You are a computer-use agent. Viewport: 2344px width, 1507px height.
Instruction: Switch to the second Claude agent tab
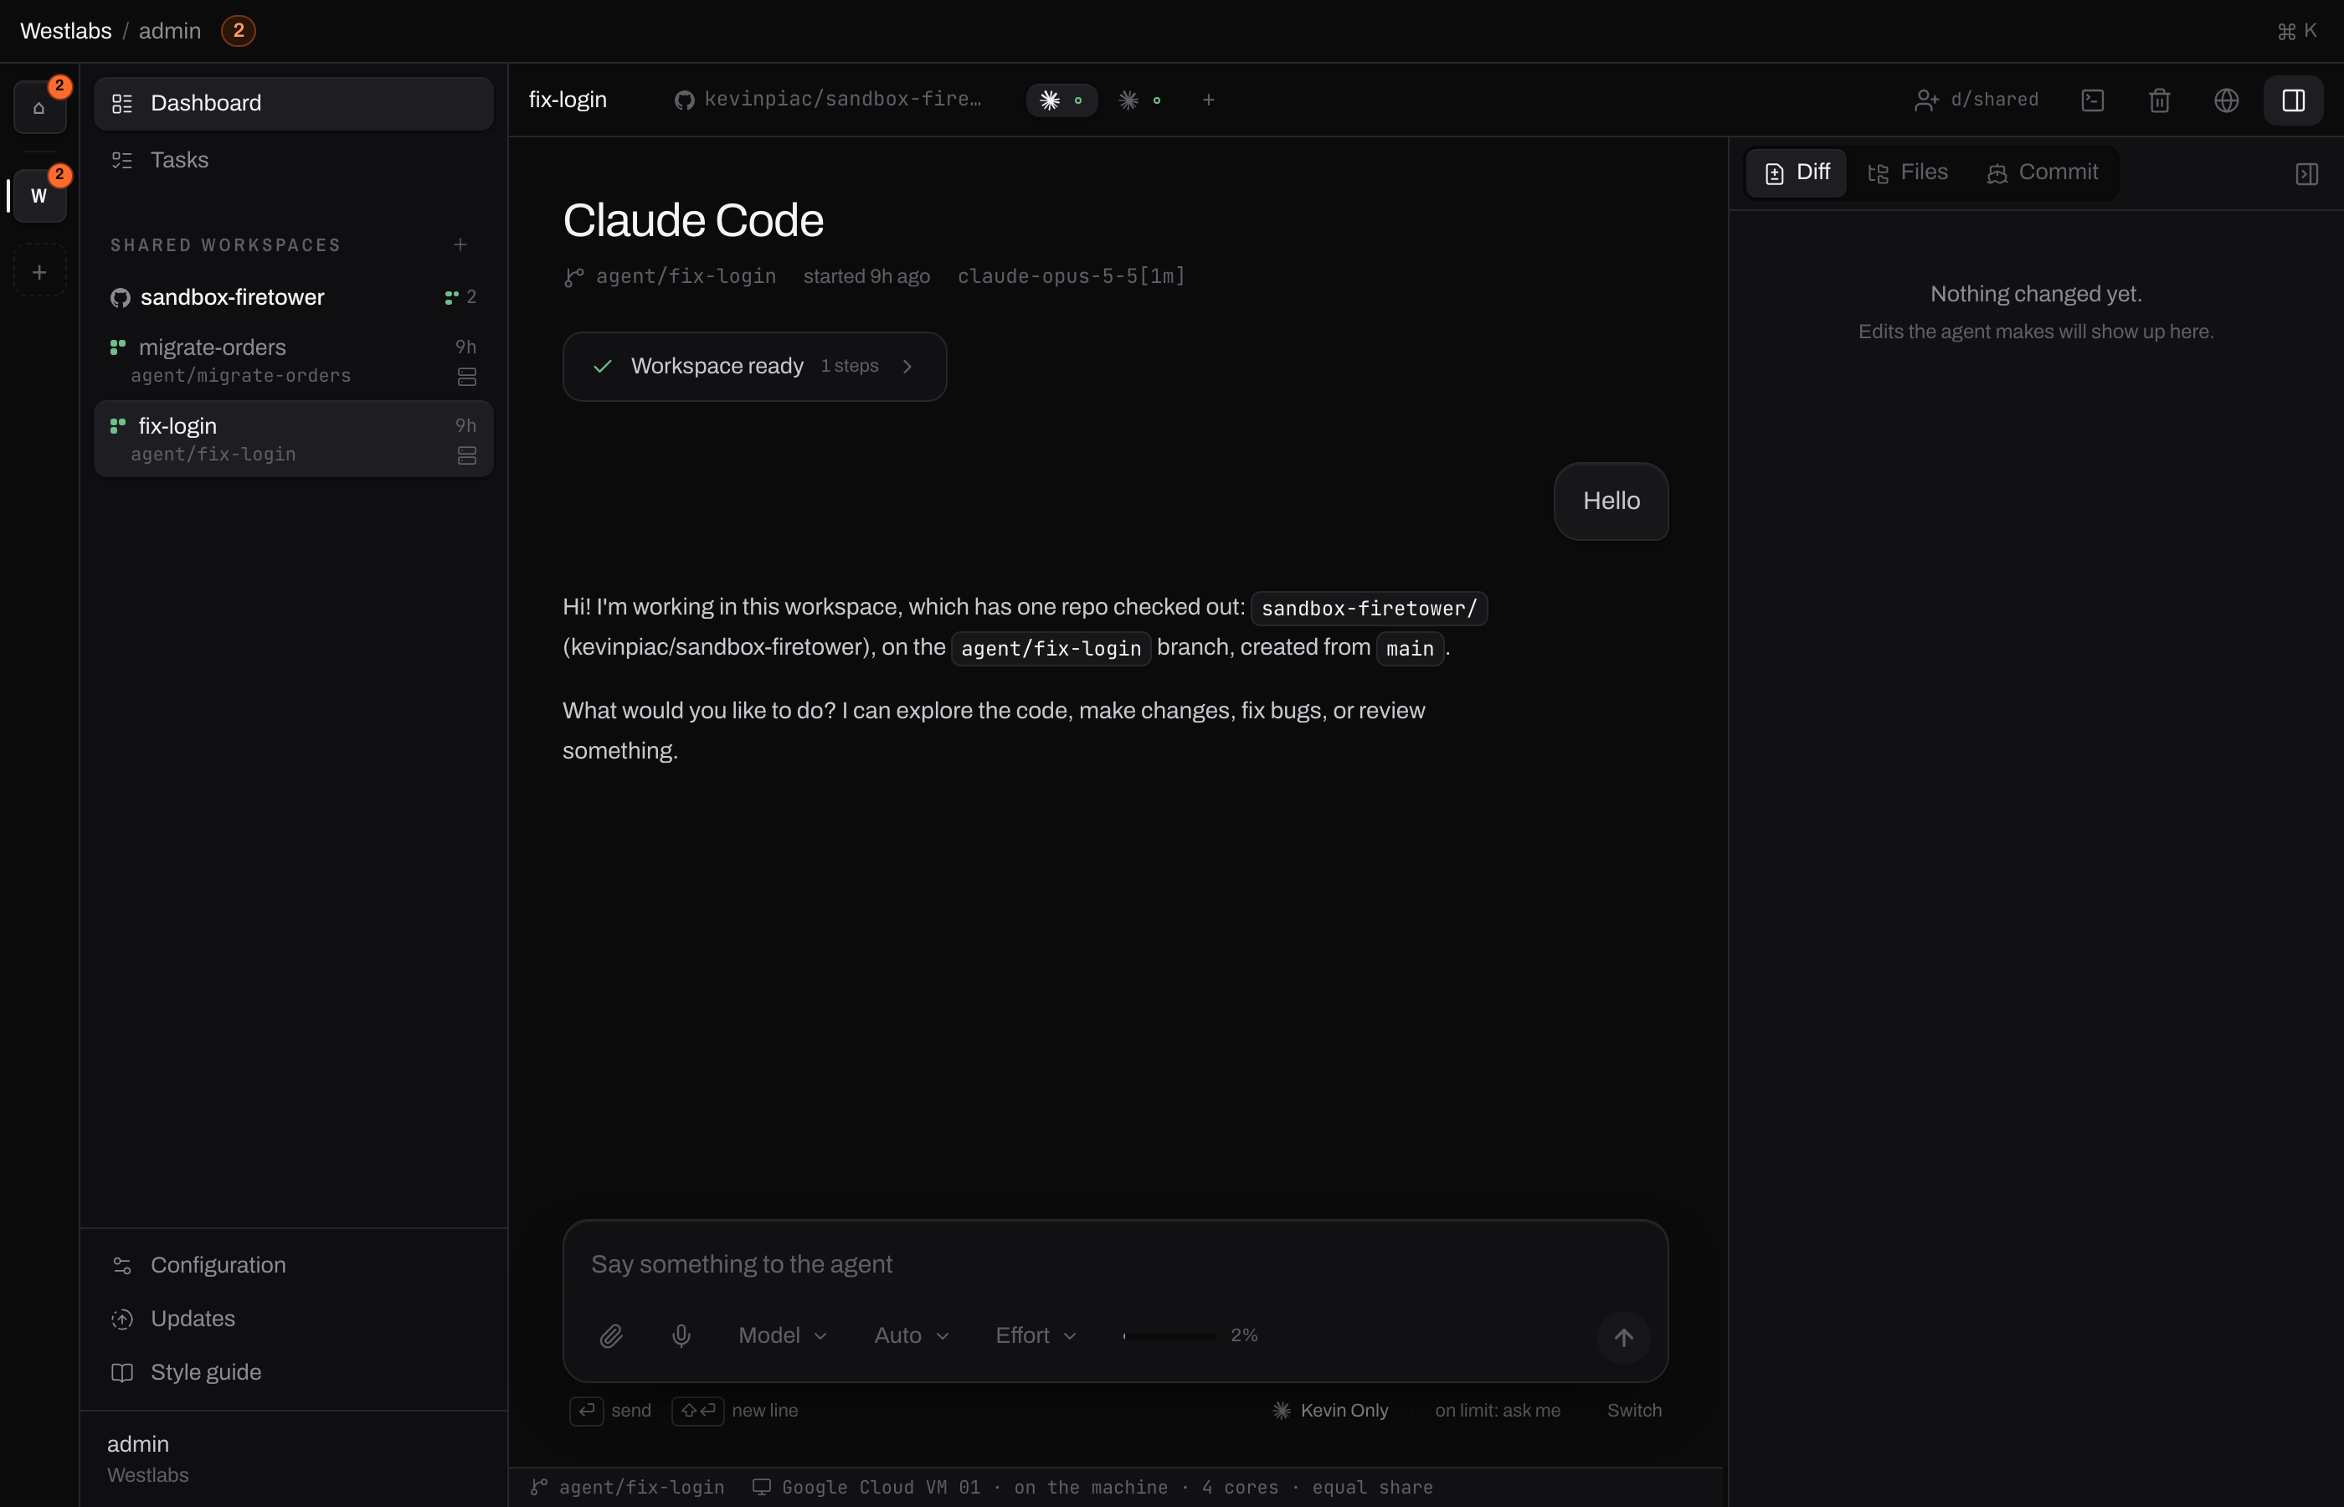click(1139, 100)
